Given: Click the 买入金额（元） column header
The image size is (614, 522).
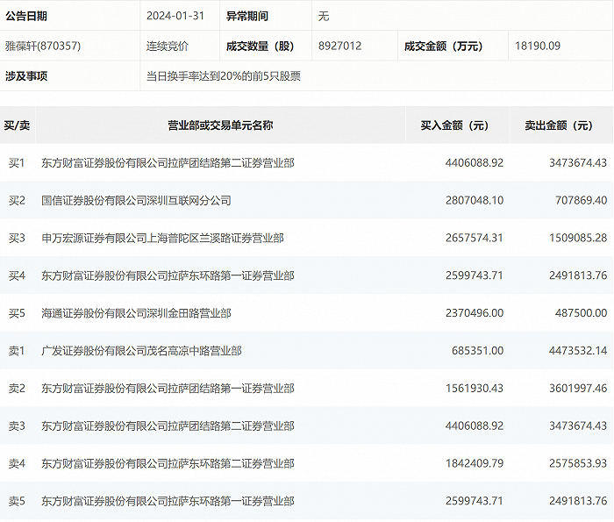Looking at the screenshot, I should pyautogui.click(x=454, y=125).
